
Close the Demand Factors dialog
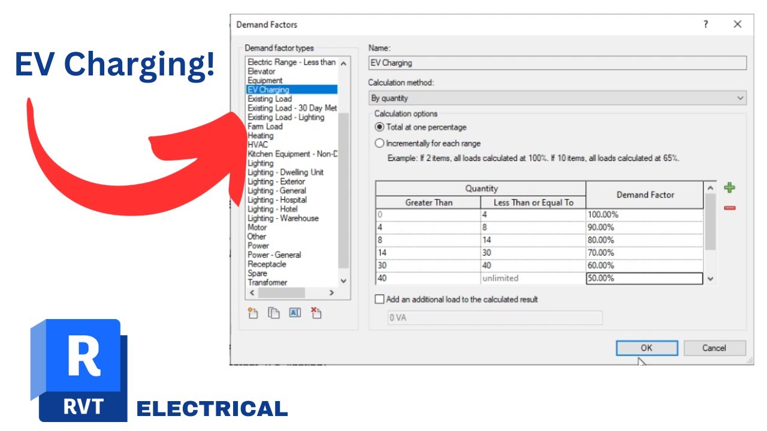738,25
